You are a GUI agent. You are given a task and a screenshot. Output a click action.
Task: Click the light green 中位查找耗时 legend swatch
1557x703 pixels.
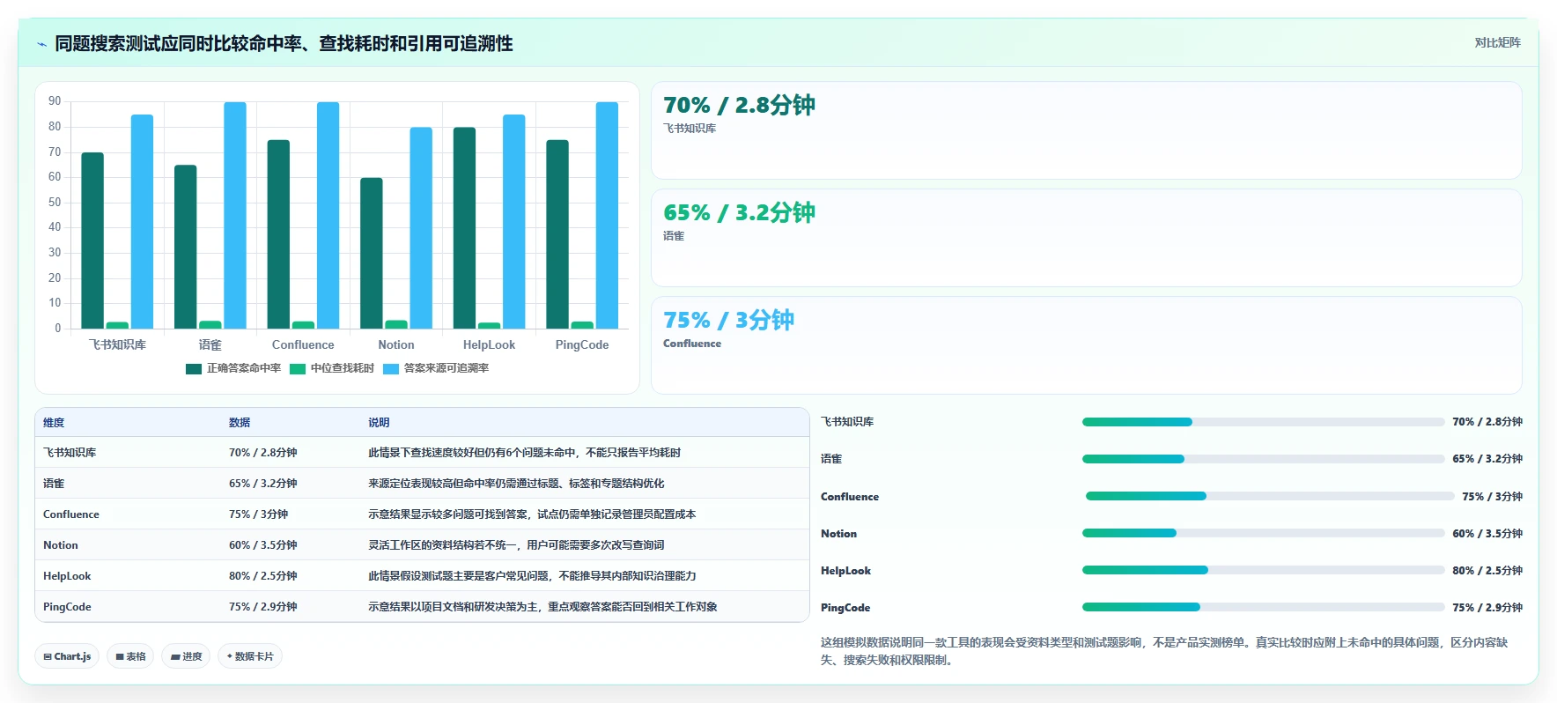tap(298, 368)
